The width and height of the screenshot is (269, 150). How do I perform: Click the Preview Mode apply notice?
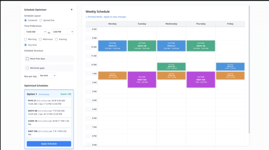click(106, 17)
